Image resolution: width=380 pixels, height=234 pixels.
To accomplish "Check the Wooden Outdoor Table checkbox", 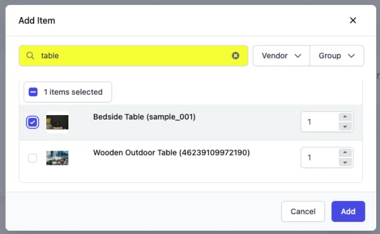I will tap(32, 158).
